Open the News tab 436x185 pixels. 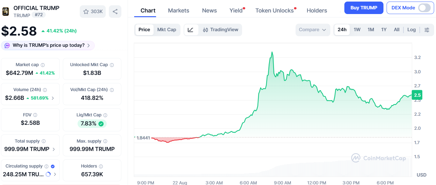[x=210, y=11]
